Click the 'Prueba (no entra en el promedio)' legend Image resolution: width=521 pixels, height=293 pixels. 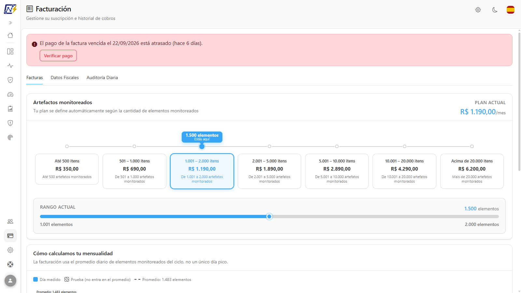tap(98, 280)
